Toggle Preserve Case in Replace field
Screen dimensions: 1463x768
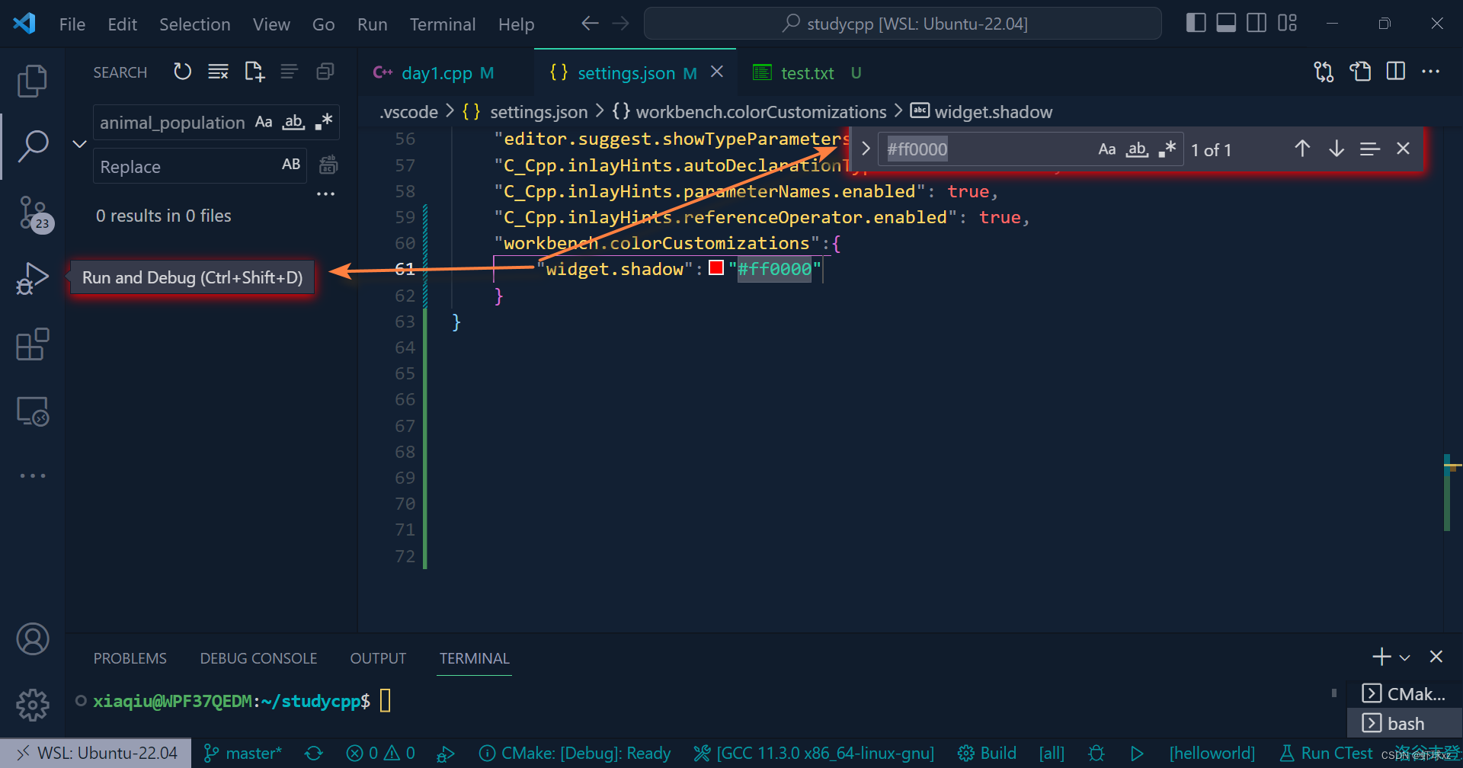(x=291, y=165)
